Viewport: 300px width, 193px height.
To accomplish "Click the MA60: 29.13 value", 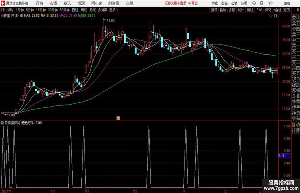I will (x=87, y=16).
